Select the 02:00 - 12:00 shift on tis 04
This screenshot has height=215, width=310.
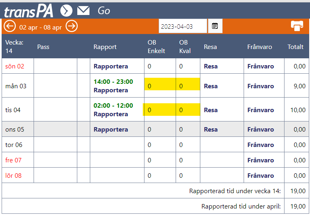pyautogui.click(x=113, y=105)
